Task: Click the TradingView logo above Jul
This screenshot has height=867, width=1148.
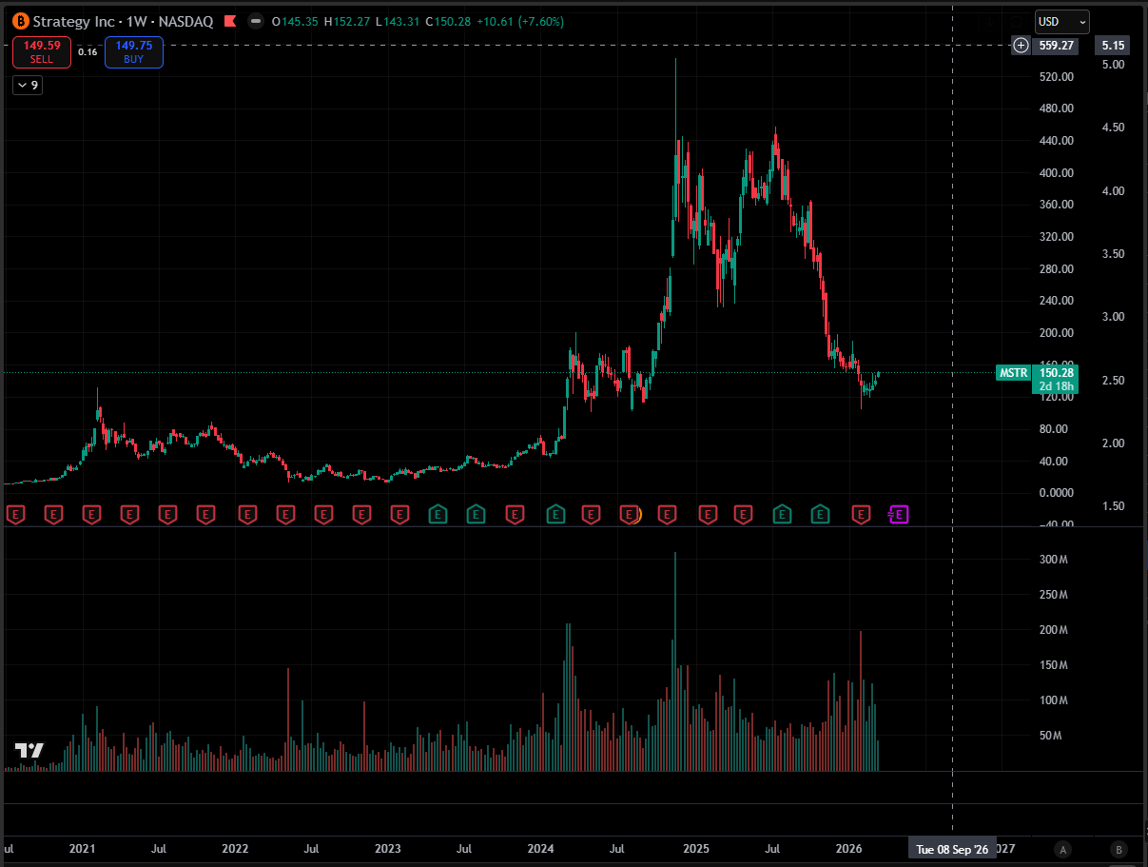Action: click(x=29, y=750)
